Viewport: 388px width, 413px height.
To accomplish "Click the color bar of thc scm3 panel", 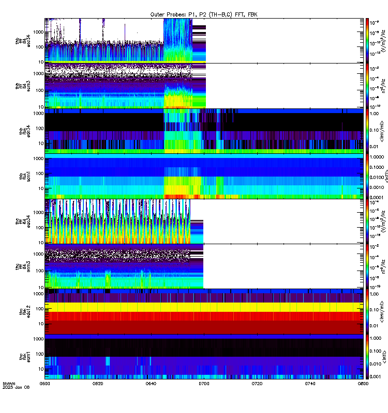I will pyautogui.click(x=367, y=266).
